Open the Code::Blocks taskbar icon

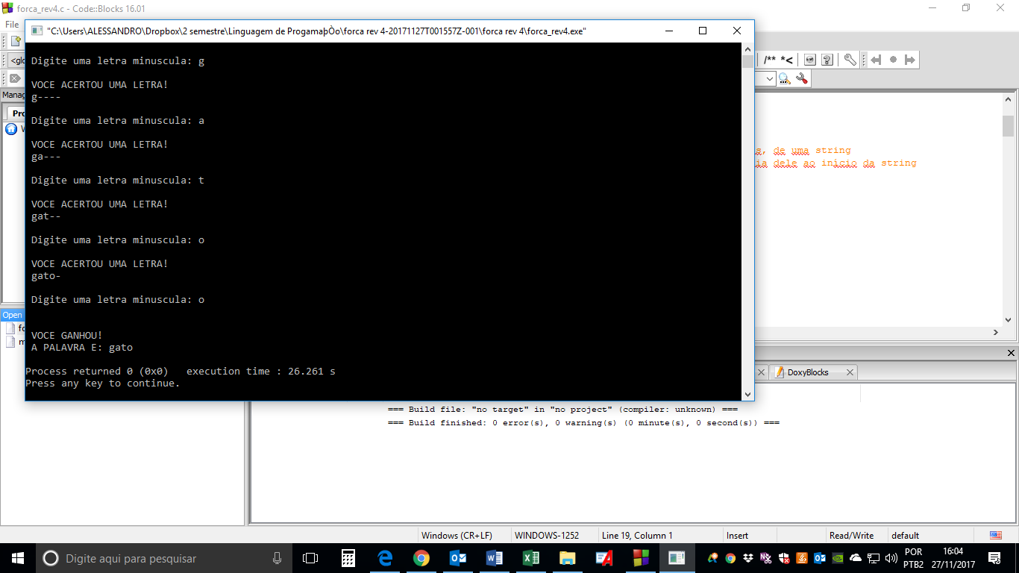point(641,558)
